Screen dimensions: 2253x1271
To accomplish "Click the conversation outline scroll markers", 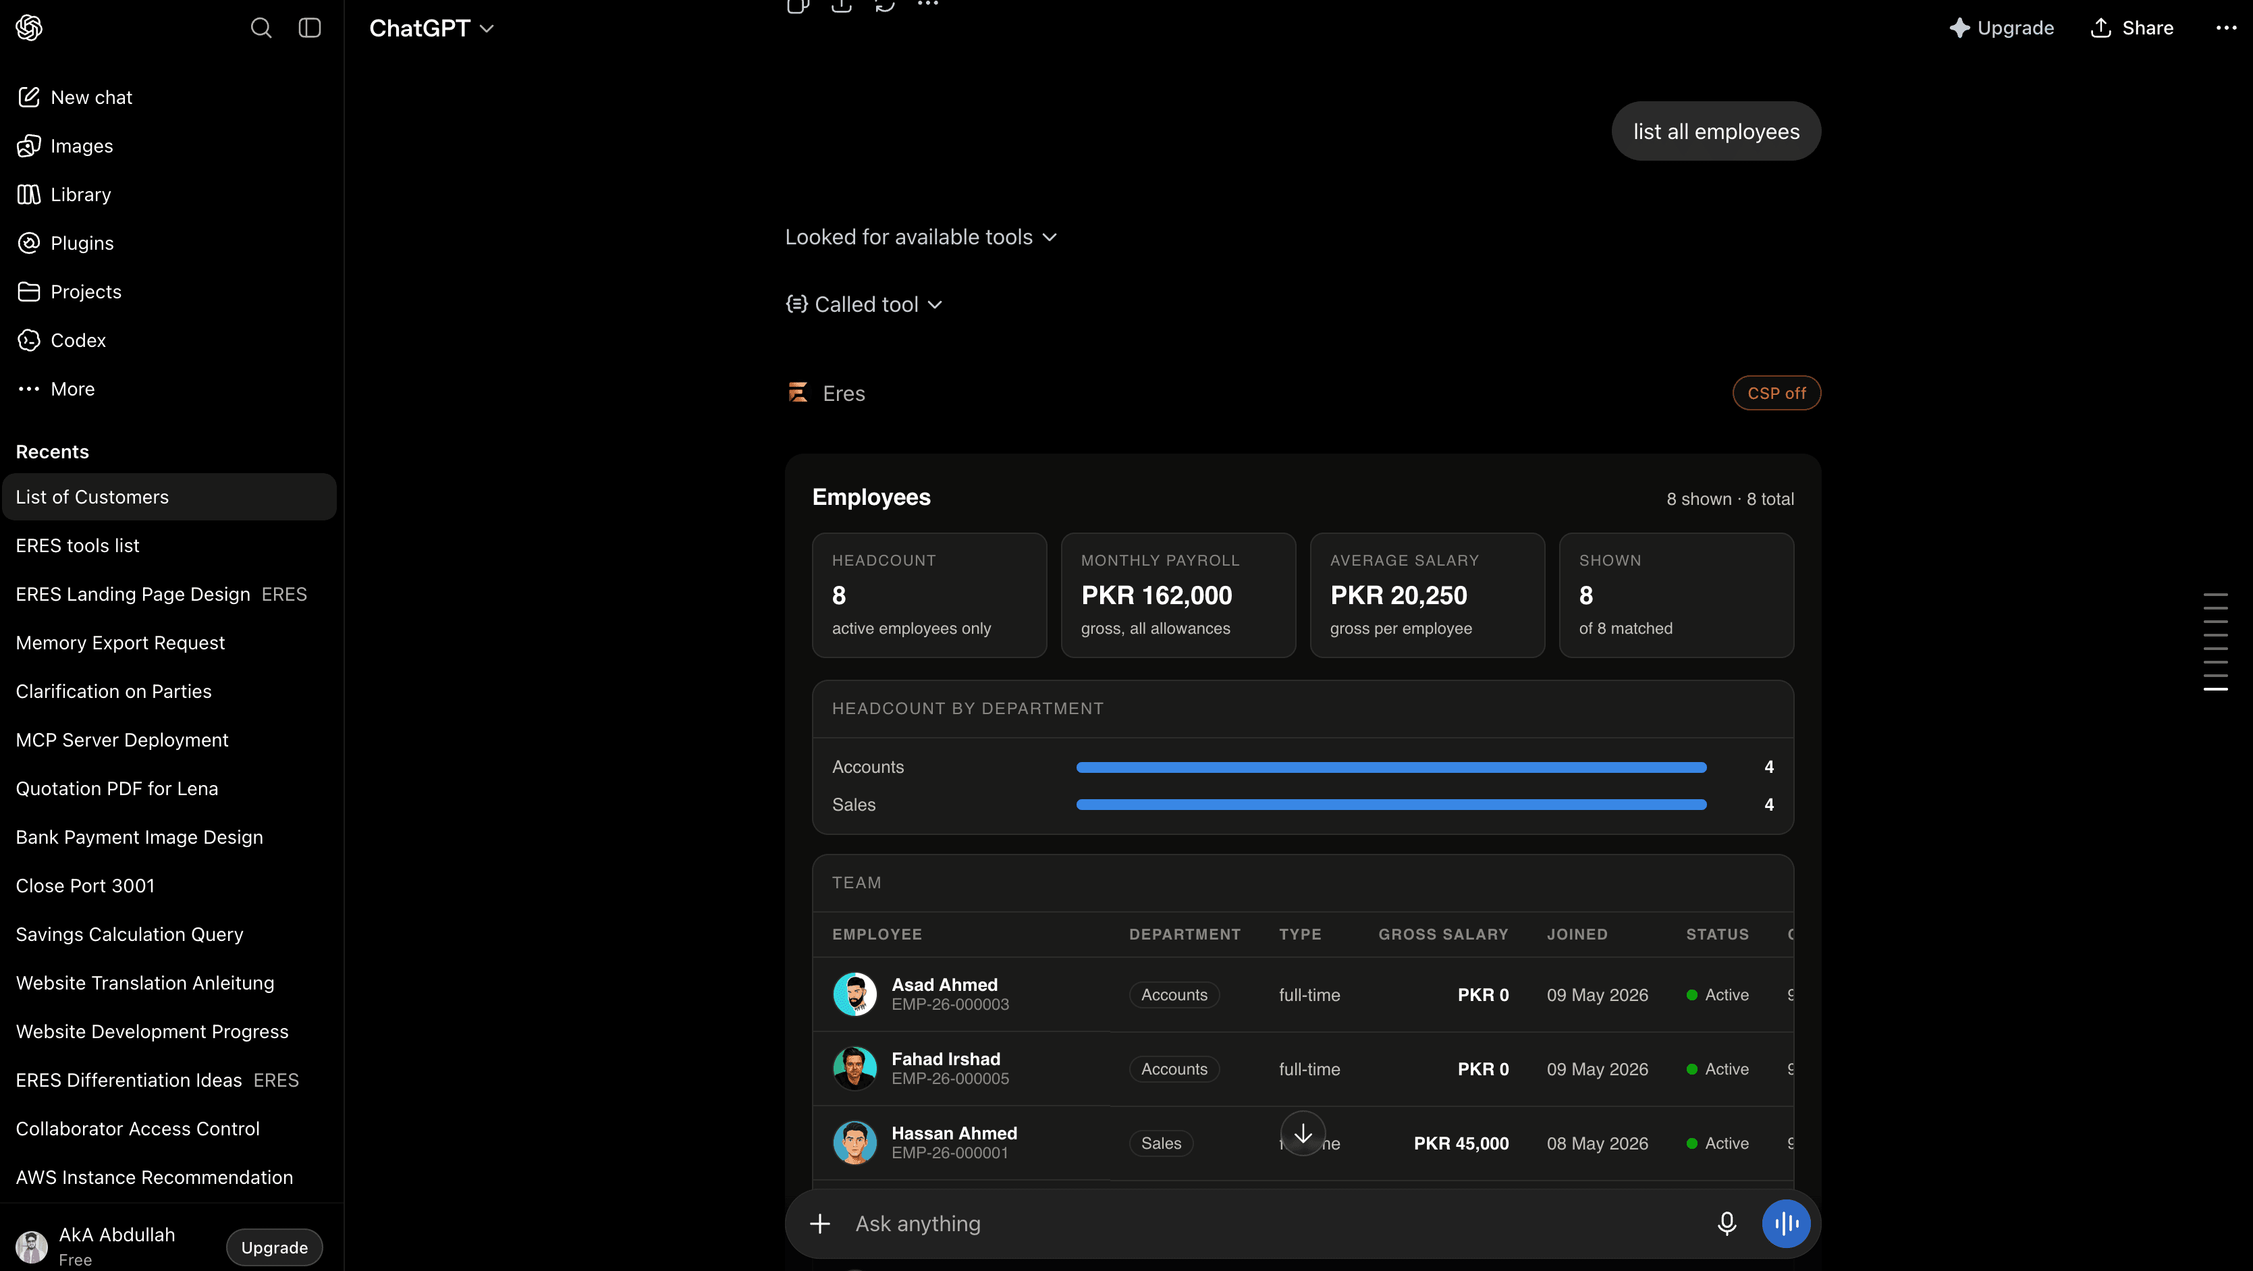I will tap(2215, 642).
